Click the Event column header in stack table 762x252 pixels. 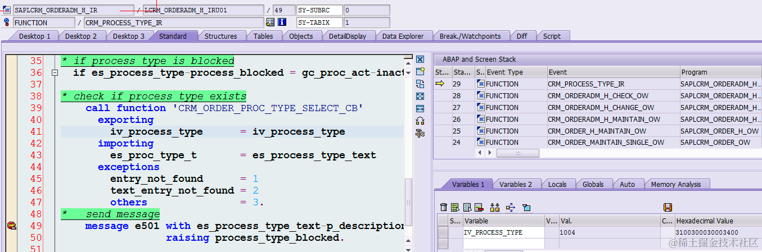point(613,72)
